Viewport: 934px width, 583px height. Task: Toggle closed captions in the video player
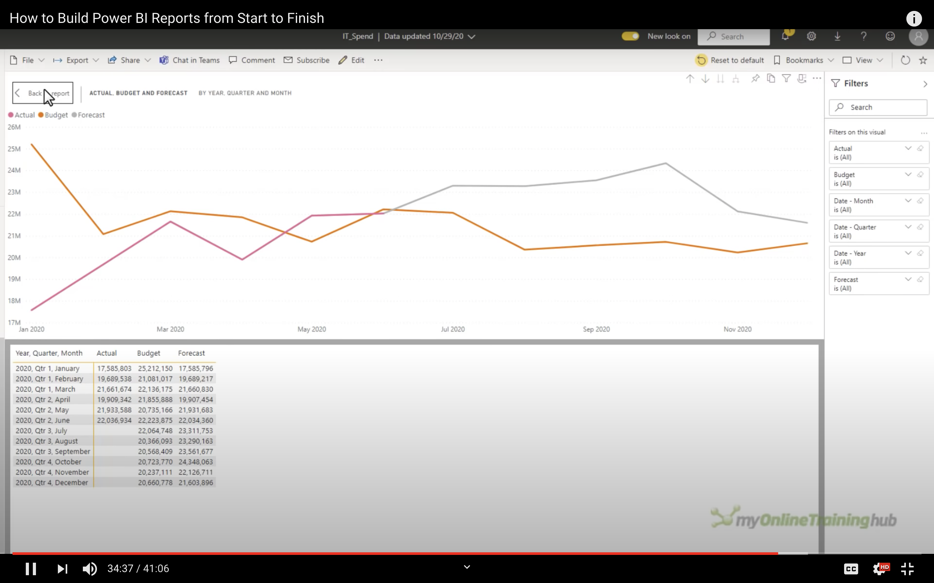coord(851,569)
